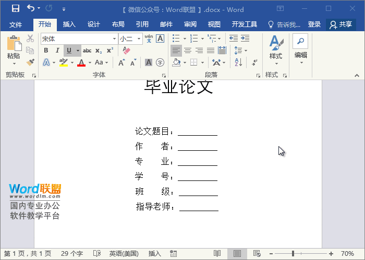The height and width of the screenshot is (260, 365).
Task: Switch to the 设计 (Design) tab
Action: coord(93,24)
